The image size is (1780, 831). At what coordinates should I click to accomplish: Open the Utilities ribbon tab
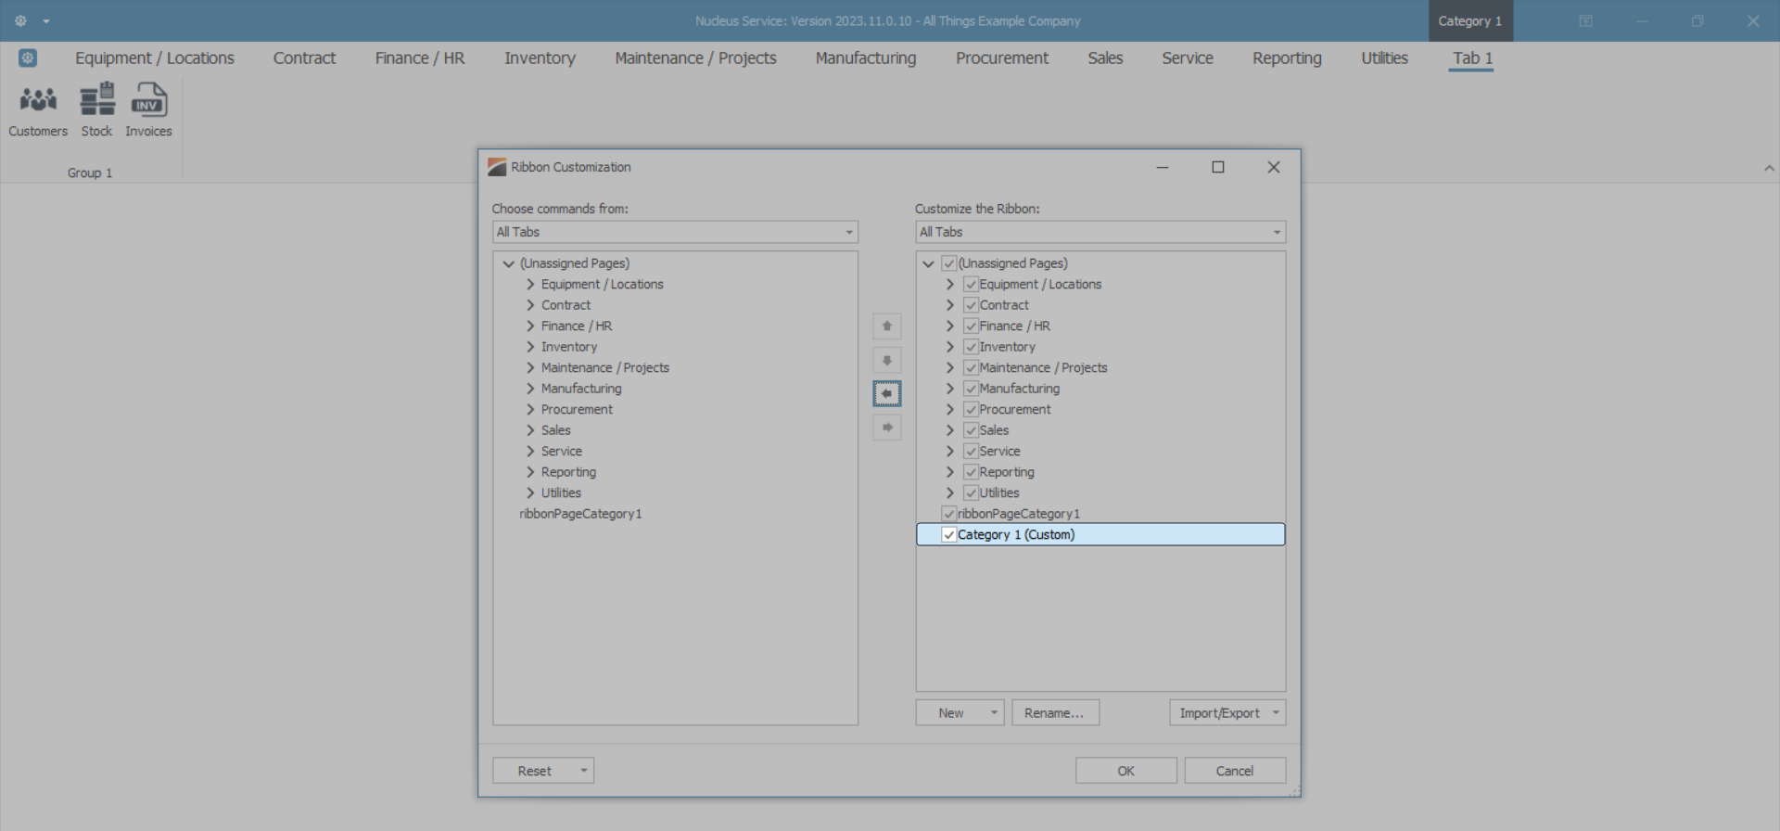tap(1384, 58)
